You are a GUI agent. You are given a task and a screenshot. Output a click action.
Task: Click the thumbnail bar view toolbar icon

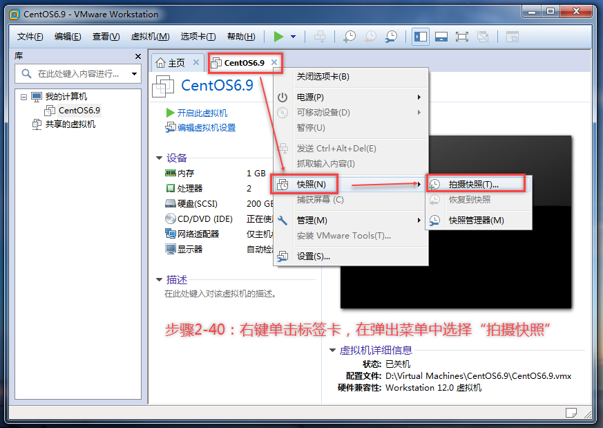(441, 37)
